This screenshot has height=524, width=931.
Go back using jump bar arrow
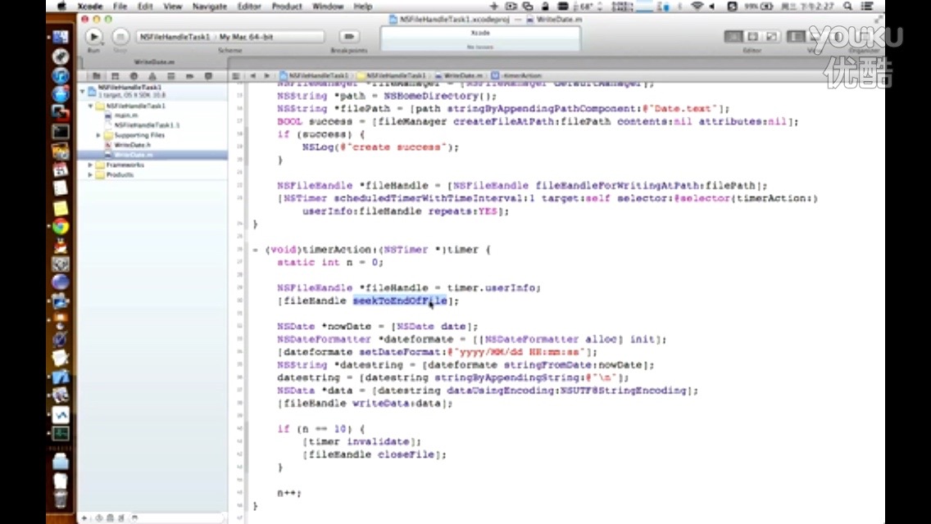pyautogui.click(x=252, y=75)
